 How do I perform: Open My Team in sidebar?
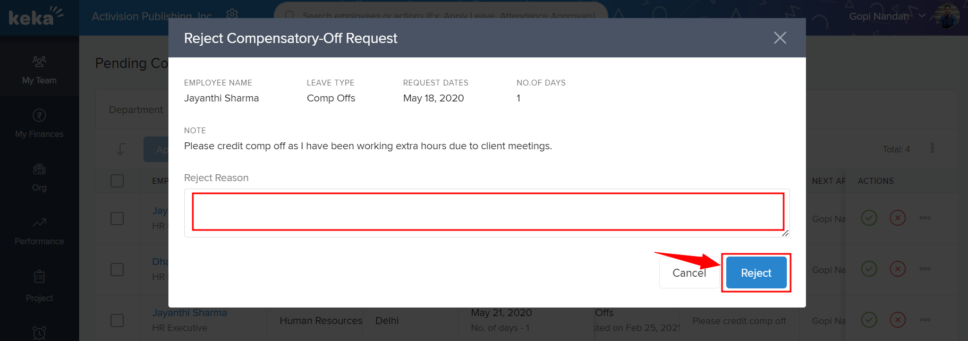pos(39,70)
